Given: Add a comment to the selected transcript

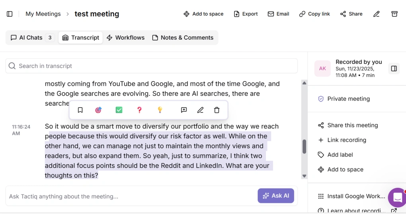Looking at the screenshot, I should tap(184, 110).
